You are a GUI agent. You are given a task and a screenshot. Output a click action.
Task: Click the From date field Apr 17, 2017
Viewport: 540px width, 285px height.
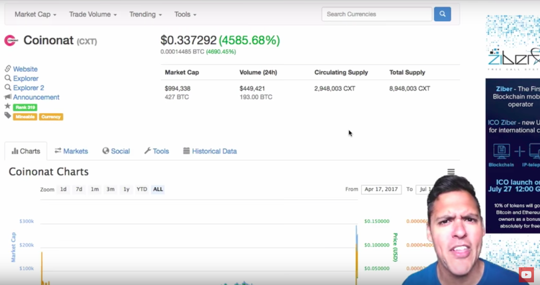coord(381,189)
